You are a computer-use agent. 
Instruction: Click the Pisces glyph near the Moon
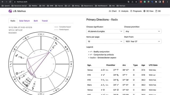[34, 84]
